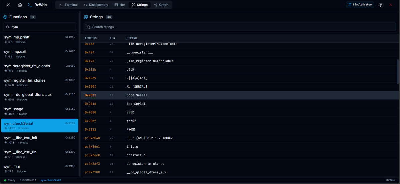Viewport: 400px width, 184px height.
Task: Open settings gear icon
Action: click(380, 5)
